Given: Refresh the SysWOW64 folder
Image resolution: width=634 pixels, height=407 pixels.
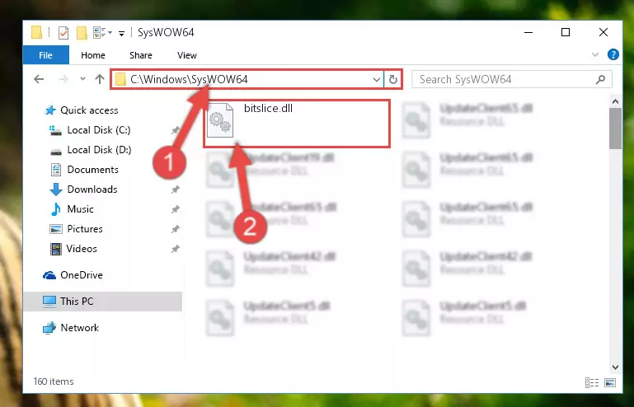Looking at the screenshot, I should click(393, 79).
